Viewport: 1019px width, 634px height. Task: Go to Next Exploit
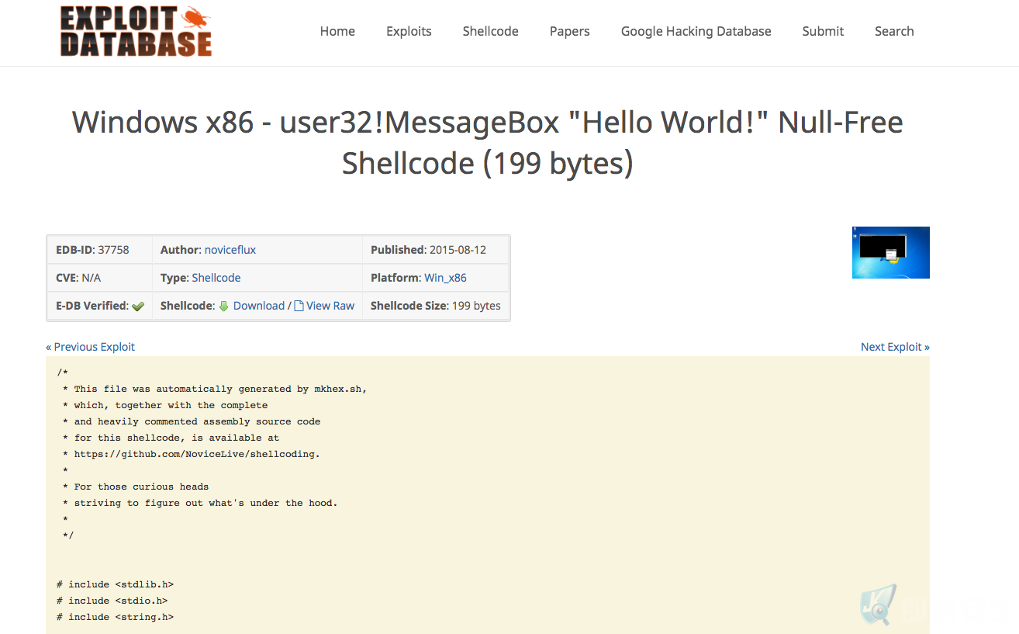[895, 347]
